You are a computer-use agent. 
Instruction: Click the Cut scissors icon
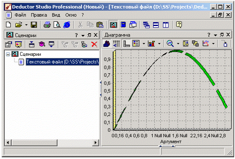81,25
